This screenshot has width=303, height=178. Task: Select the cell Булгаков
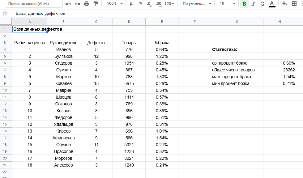(63, 56)
